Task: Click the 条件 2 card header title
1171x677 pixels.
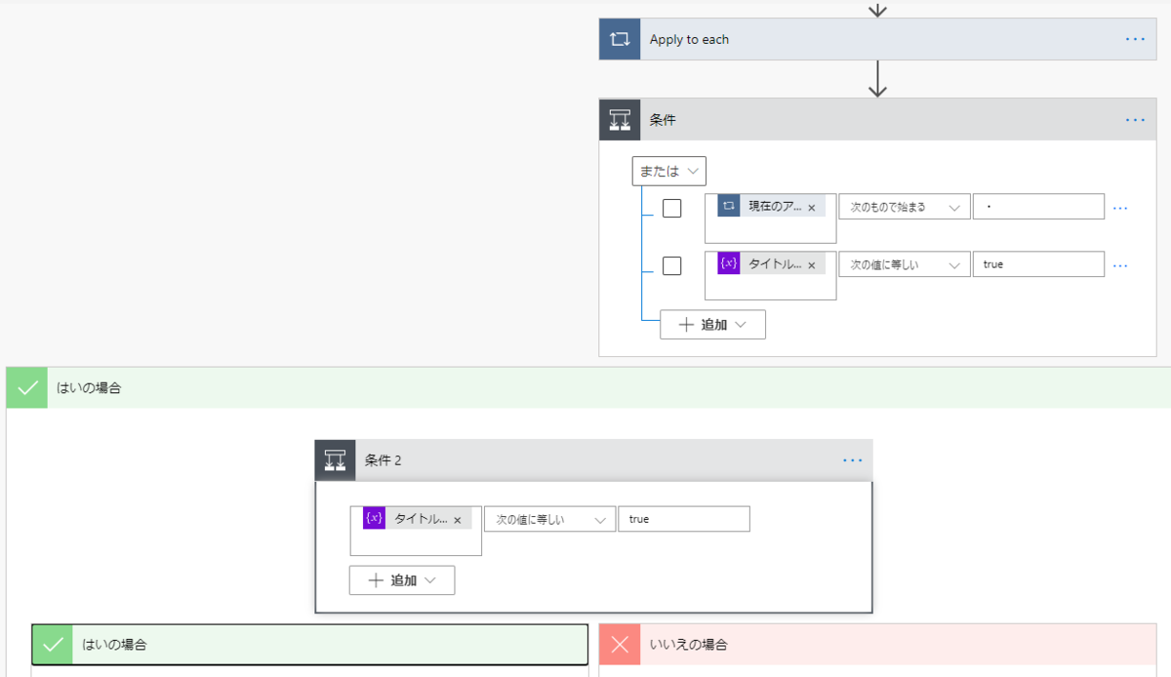Action: click(x=384, y=460)
